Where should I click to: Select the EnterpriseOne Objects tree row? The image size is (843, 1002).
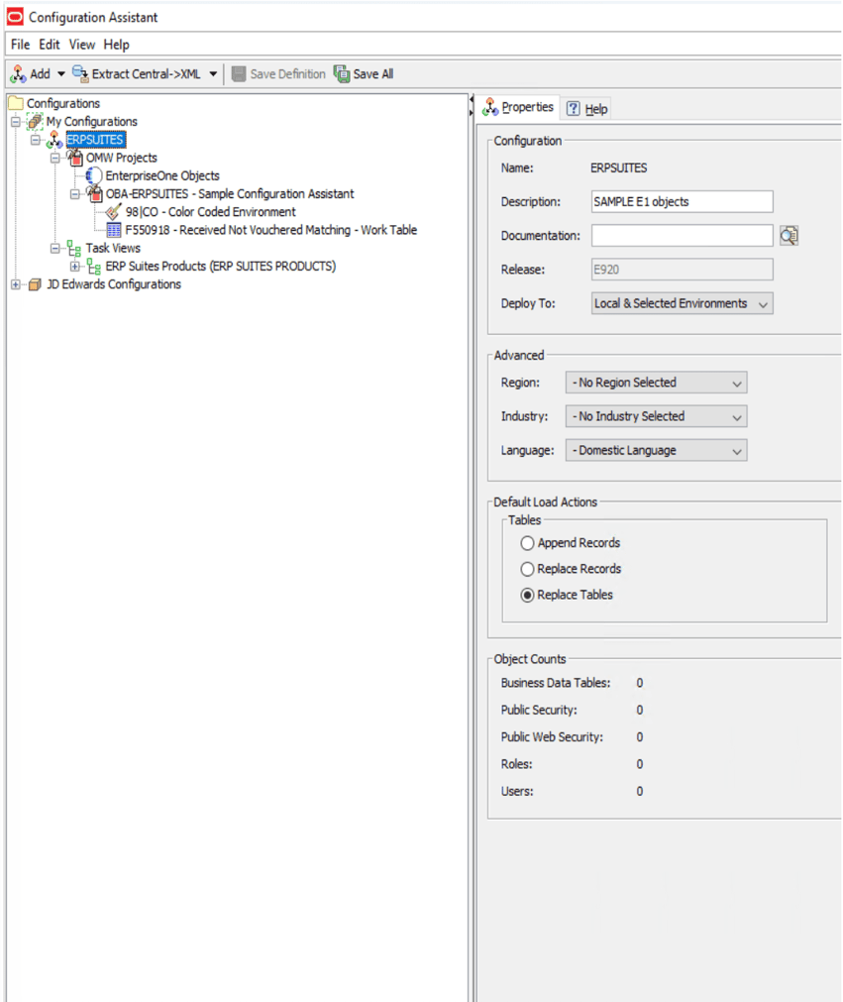162,175
